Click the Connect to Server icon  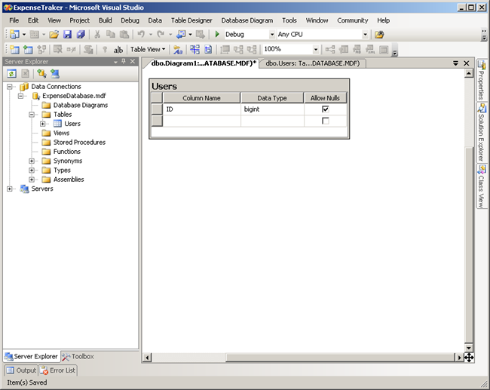54,73
